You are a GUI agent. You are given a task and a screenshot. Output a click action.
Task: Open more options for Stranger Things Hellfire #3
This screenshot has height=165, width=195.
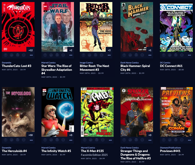[150, 140]
